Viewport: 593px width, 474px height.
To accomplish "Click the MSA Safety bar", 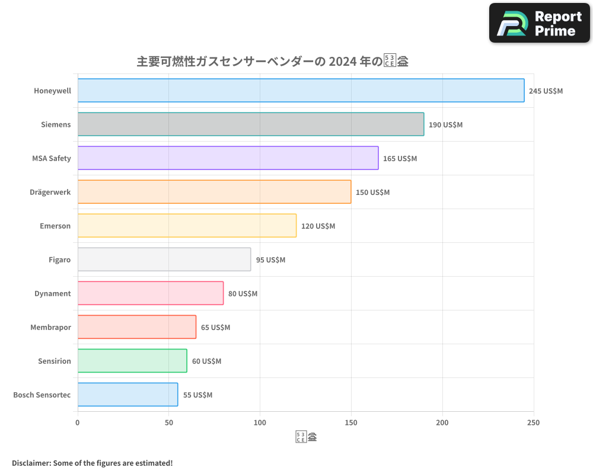I will click(x=225, y=158).
